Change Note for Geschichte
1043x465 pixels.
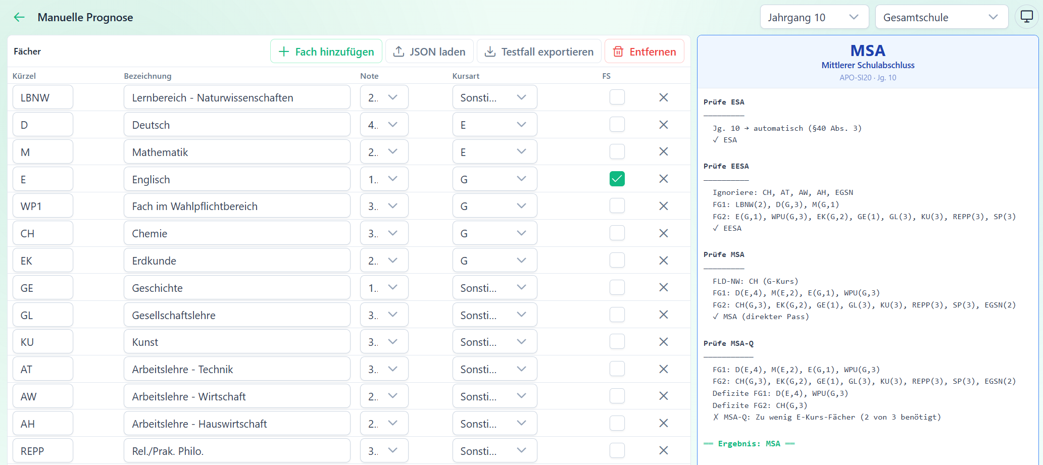click(x=384, y=288)
